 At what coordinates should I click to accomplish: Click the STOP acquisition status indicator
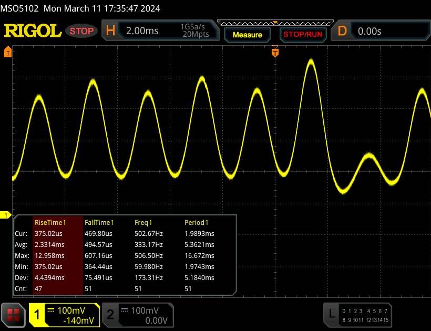(x=81, y=31)
